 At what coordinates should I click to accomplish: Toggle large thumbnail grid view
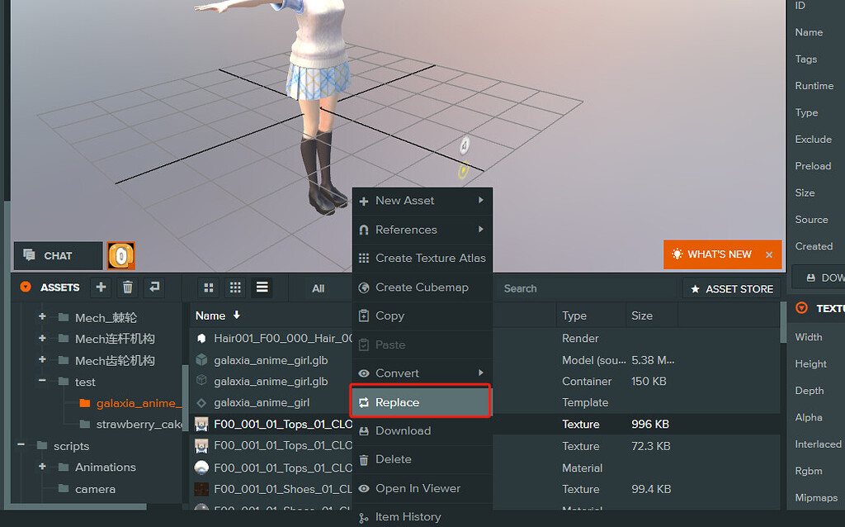(208, 287)
